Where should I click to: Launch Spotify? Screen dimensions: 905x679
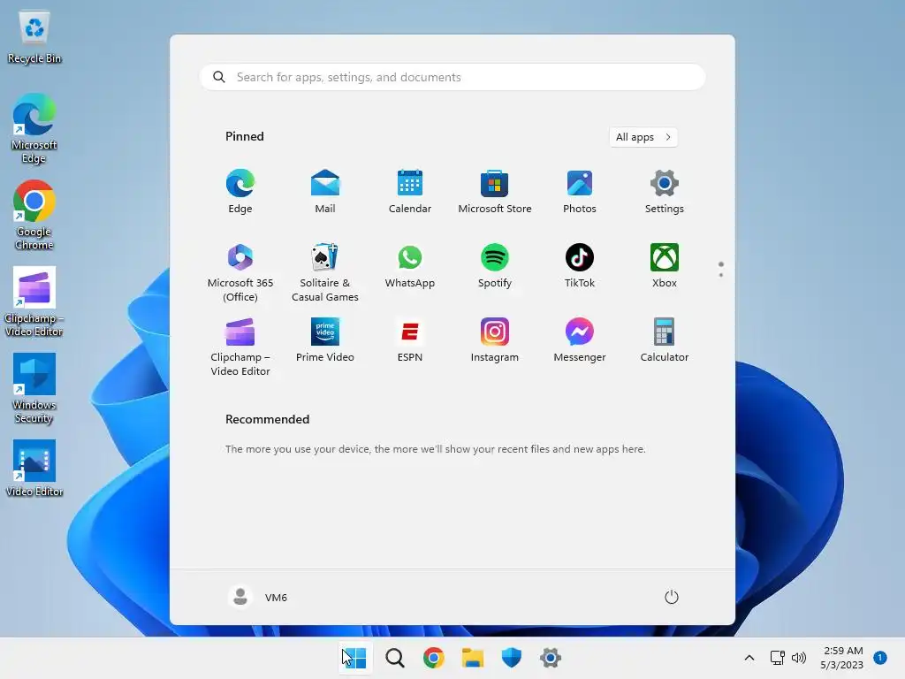click(495, 266)
